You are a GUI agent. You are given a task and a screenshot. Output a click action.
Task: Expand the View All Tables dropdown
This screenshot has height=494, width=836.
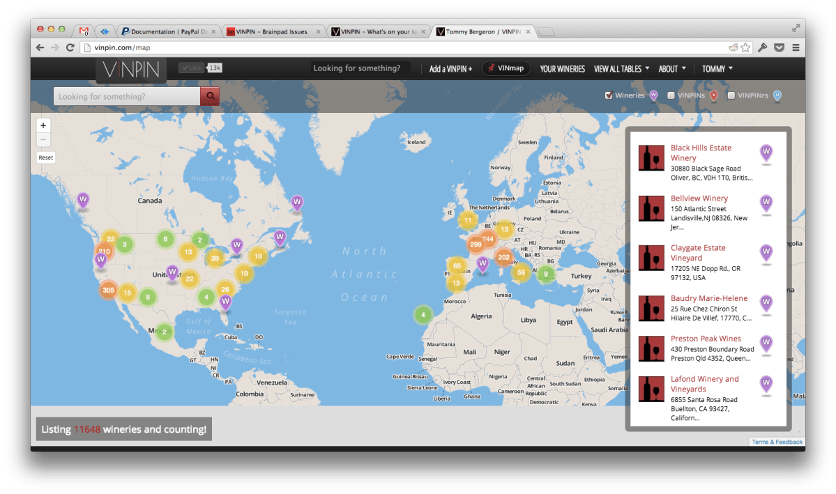621,69
